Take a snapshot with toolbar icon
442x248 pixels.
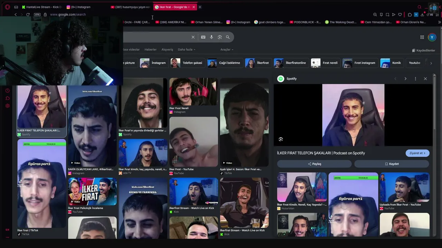coord(387,14)
